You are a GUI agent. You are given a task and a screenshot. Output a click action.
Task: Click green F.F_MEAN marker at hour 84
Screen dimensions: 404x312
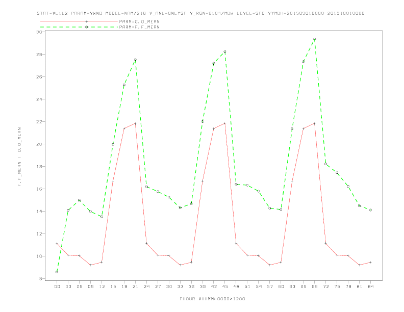(370, 210)
